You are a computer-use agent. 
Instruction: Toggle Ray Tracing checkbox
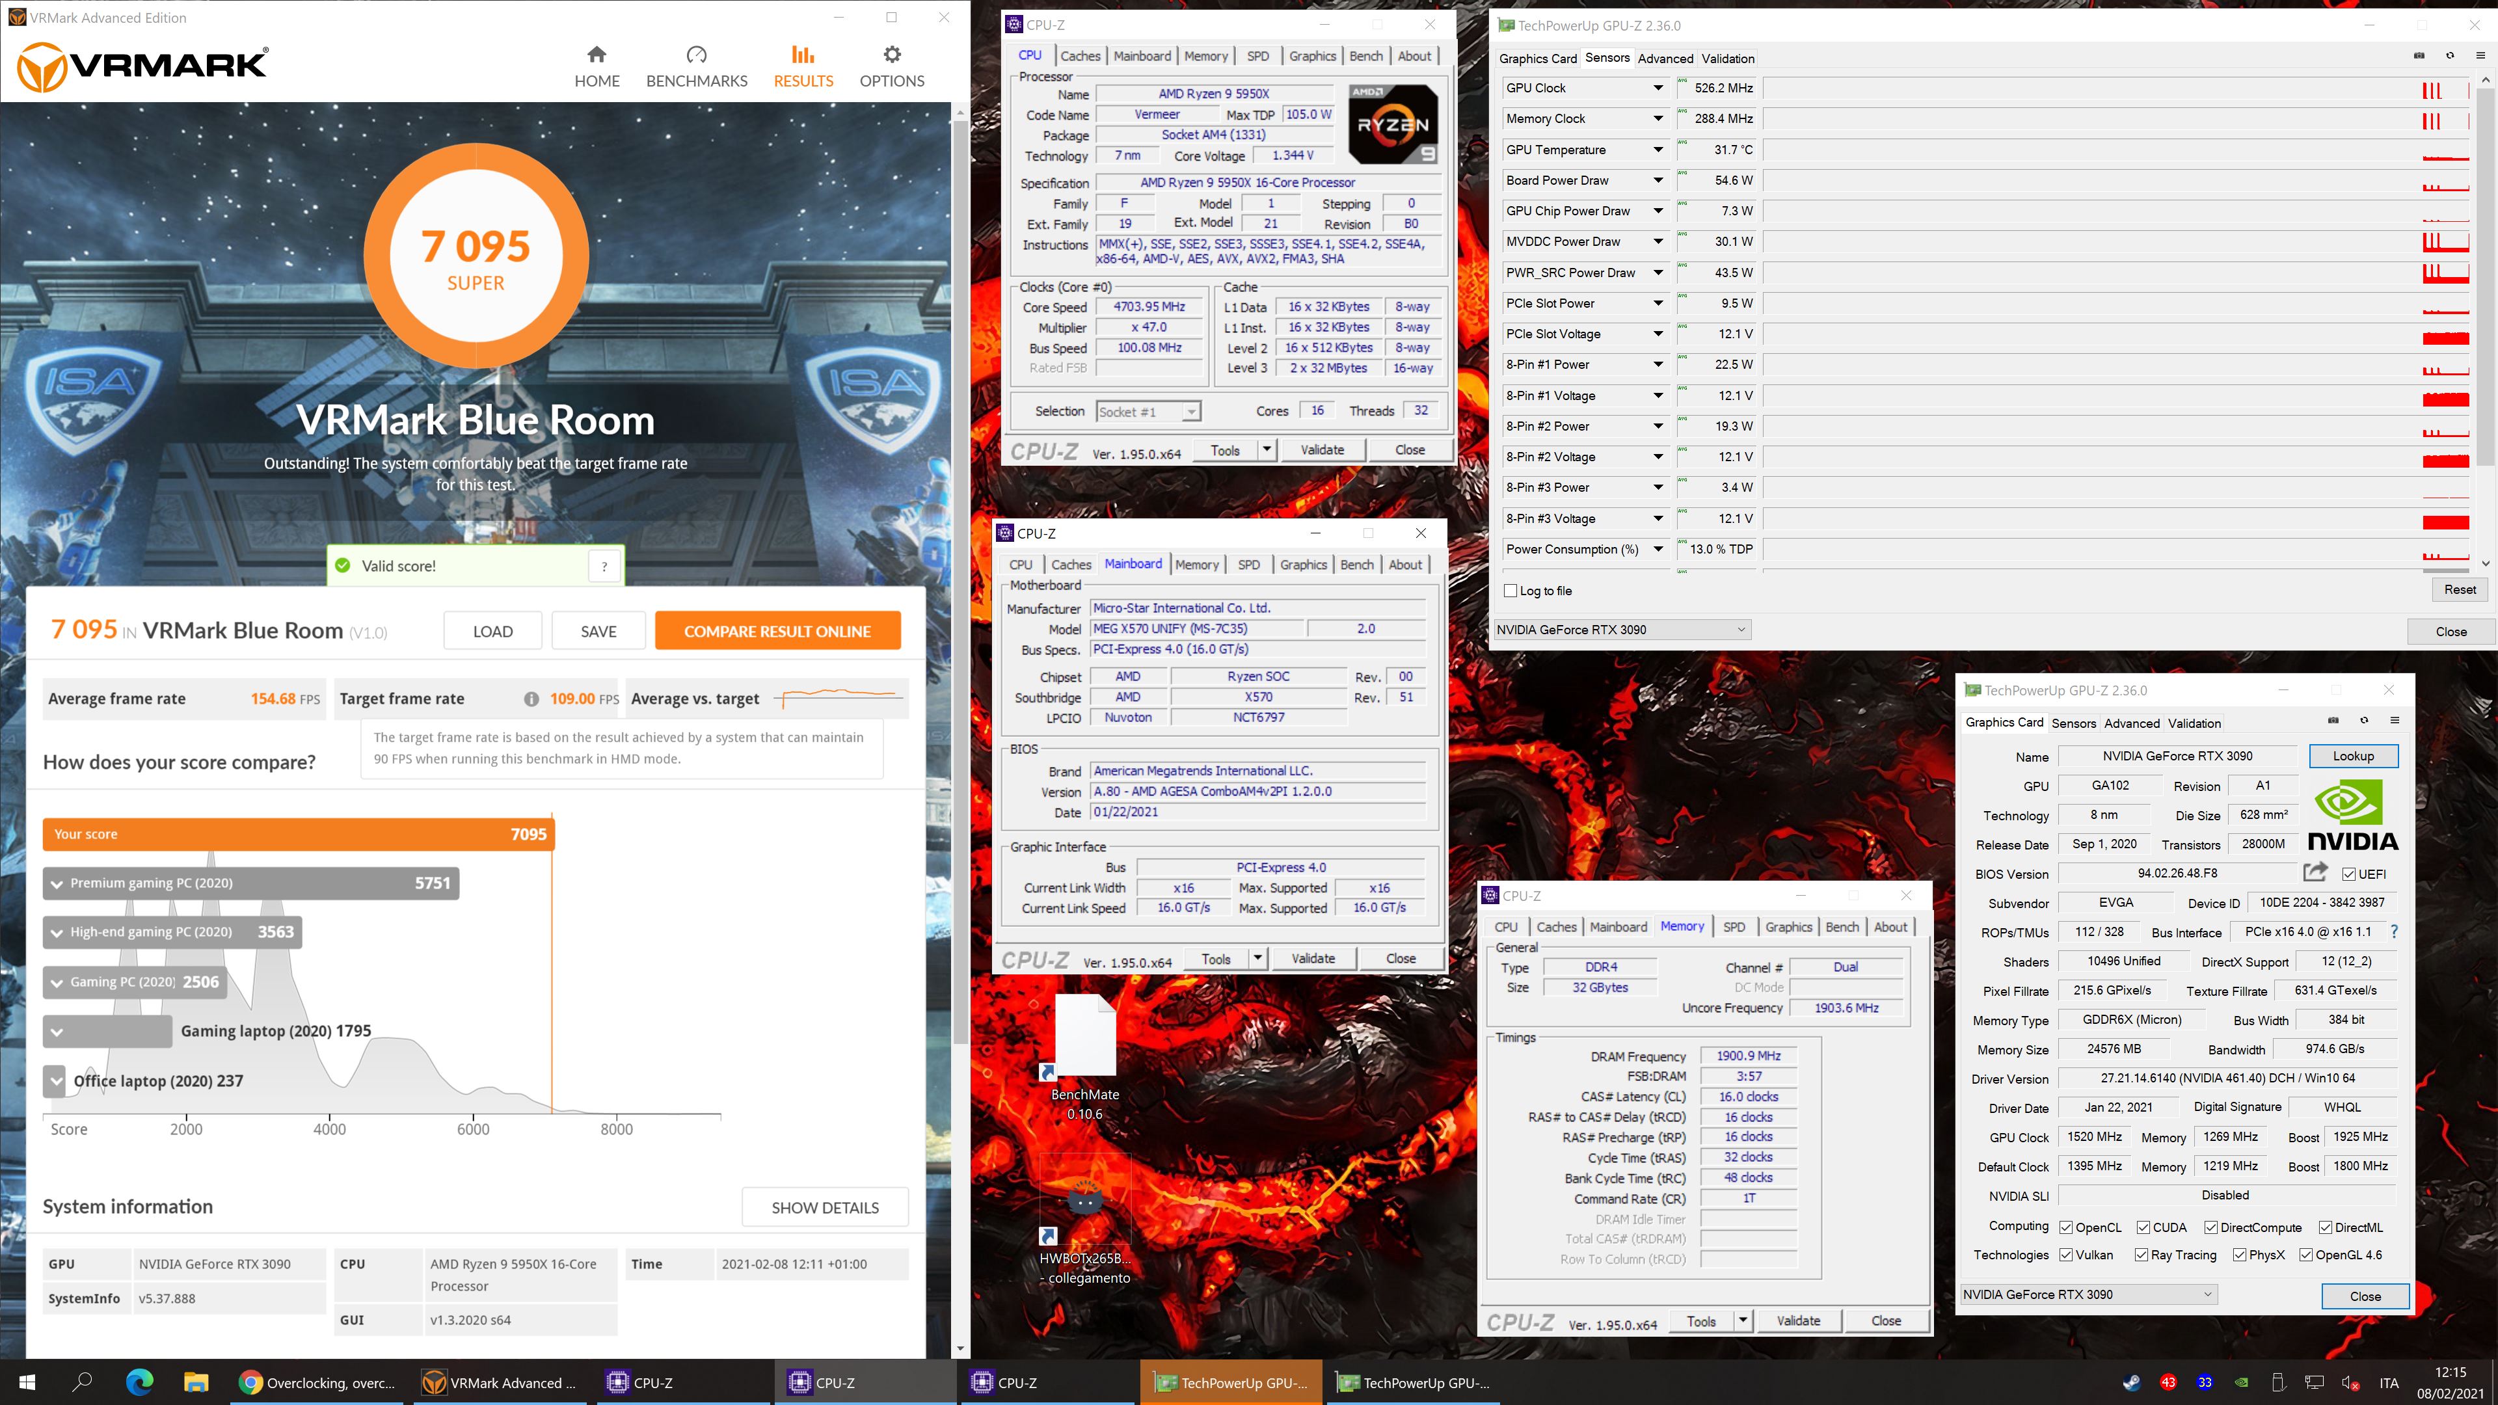pos(2142,1255)
